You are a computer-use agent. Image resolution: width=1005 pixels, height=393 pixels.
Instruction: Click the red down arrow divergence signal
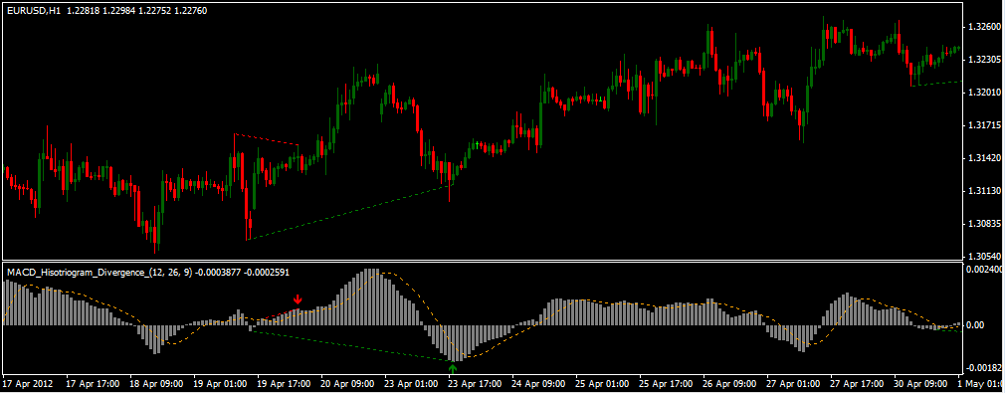(x=298, y=299)
